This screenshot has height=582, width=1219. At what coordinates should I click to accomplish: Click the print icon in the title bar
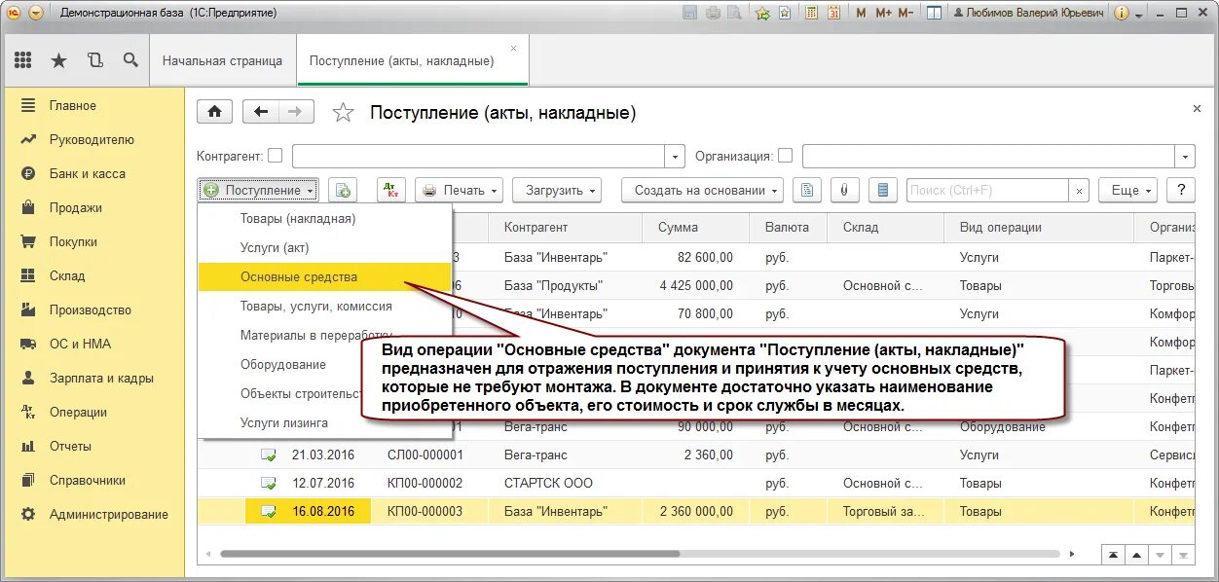coord(713,13)
